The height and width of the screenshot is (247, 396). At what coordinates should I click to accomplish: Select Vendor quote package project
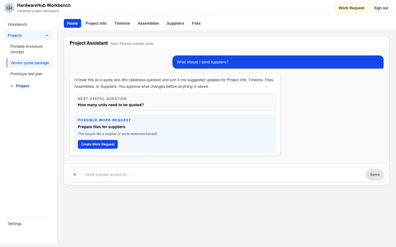pyautogui.click(x=29, y=63)
